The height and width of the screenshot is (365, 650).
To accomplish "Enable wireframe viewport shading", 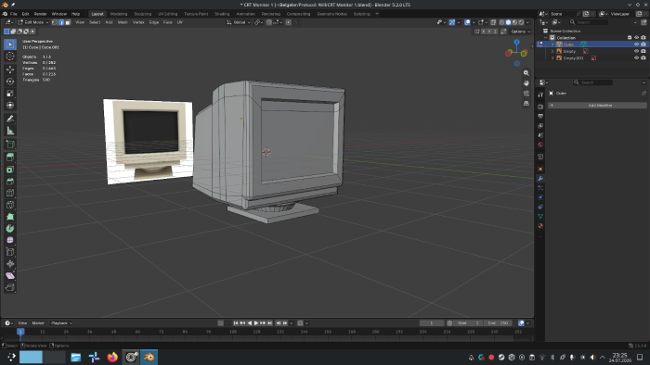I will [501, 22].
